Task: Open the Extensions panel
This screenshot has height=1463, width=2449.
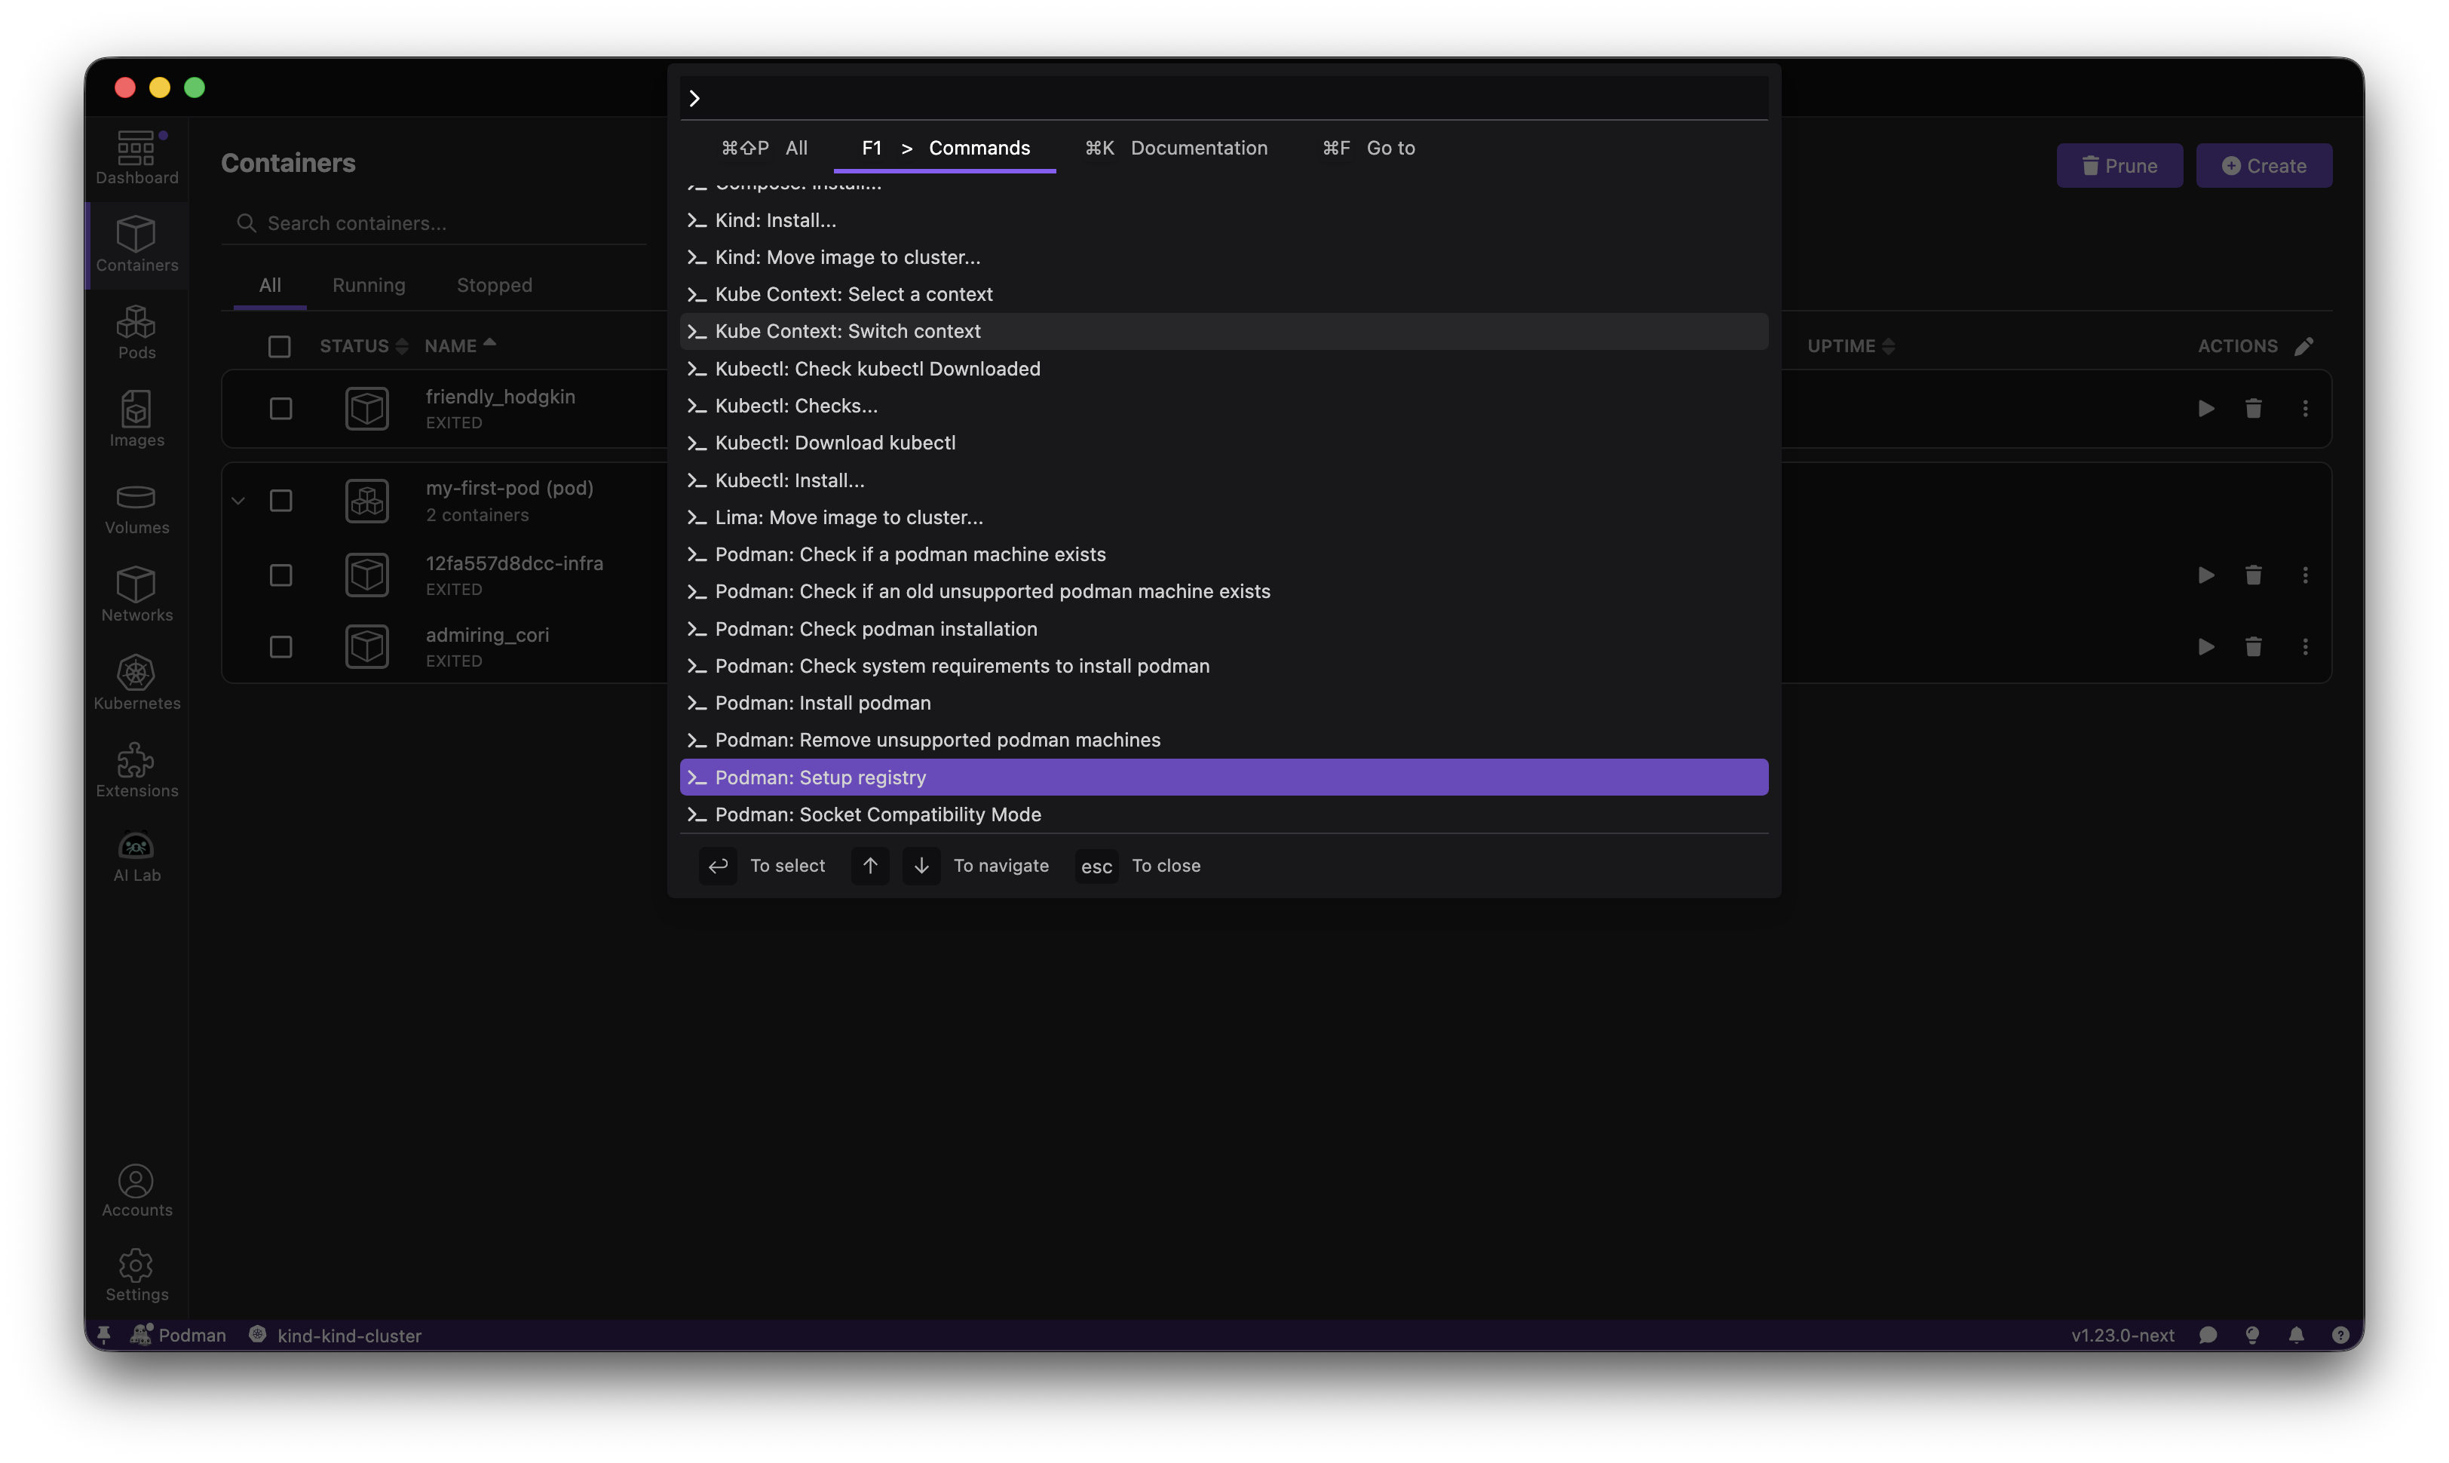Action: coord(136,769)
